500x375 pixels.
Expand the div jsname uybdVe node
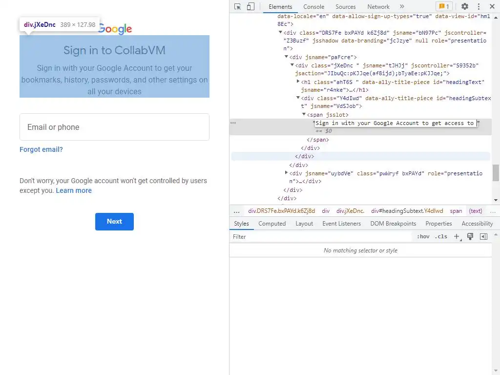[x=286, y=173]
